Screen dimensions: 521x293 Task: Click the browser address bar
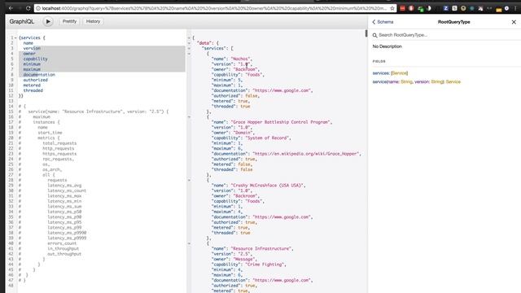214,8
